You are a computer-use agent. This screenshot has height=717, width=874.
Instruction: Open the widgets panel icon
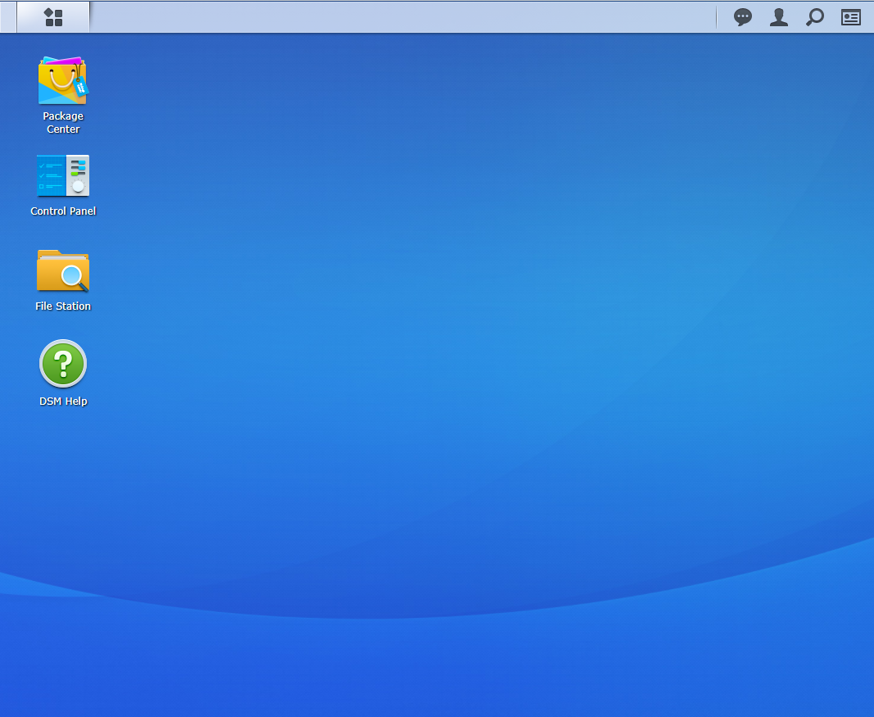[x=850, y=17]
